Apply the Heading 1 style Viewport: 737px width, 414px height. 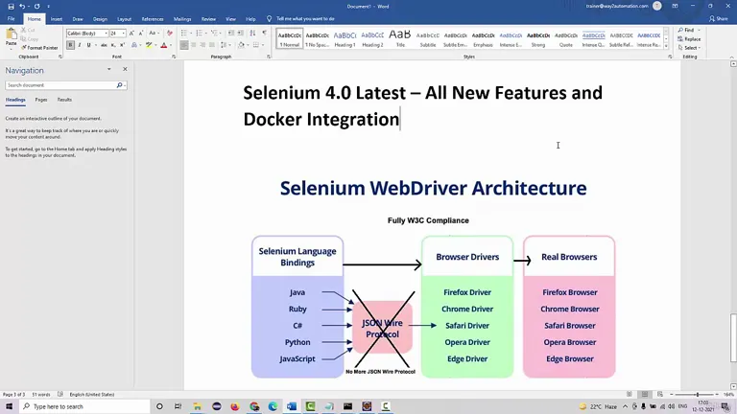click(x=345, y=38)
